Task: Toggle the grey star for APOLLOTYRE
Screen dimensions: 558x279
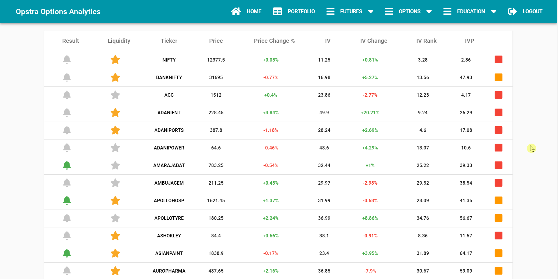Action: click(x=115, y=218)
